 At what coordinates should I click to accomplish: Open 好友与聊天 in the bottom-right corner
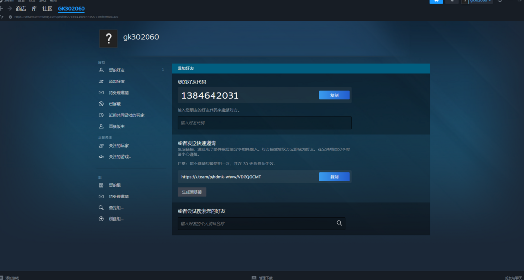click(514, 278)
